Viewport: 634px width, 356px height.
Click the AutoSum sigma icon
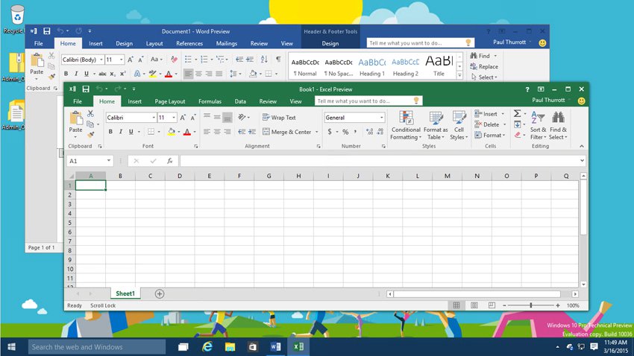click(517, 113)
